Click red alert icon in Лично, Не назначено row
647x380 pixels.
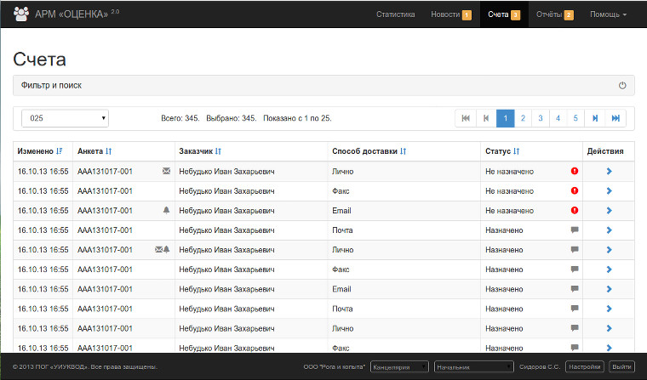(575, 171)
